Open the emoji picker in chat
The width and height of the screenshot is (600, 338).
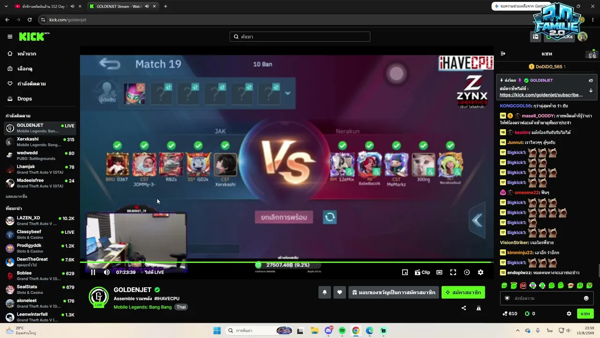pyautogui.click(x=586, y=298)
